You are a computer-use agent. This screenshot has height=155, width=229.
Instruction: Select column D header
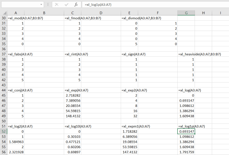tap(101, 13)
